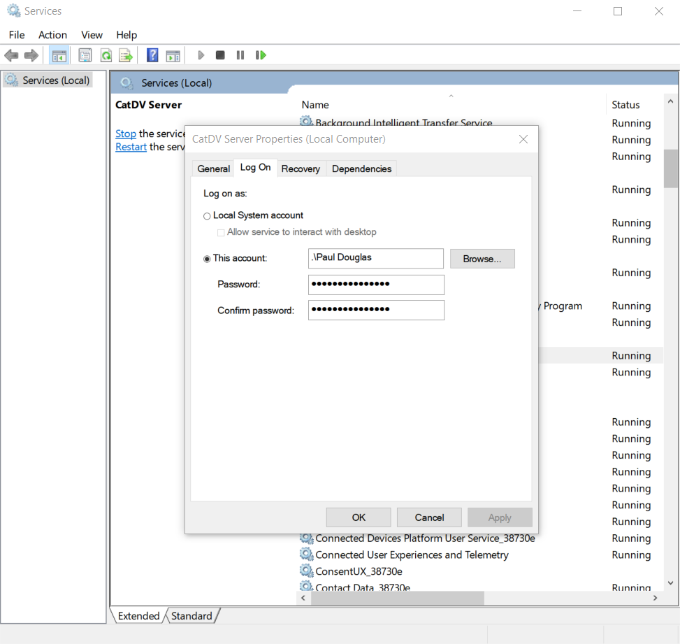Toggle the Show/Hide Action Pane toolbar icon
The width and height of the screenshot is (680, 644).
click(x=173, y=55)
